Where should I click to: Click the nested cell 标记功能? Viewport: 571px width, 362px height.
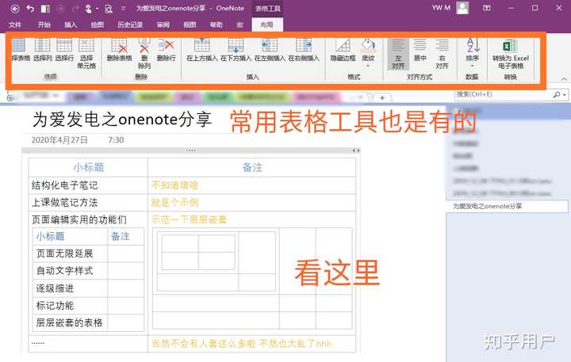(x=71, y=306)
